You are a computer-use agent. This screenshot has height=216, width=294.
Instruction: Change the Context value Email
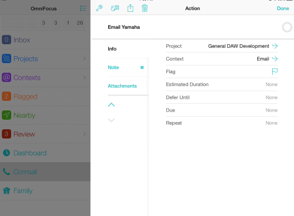pyautogui.click(x=263, y=59)
